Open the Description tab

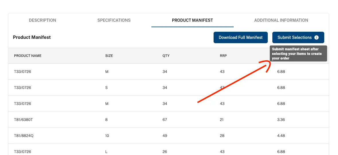coord(42,20)
